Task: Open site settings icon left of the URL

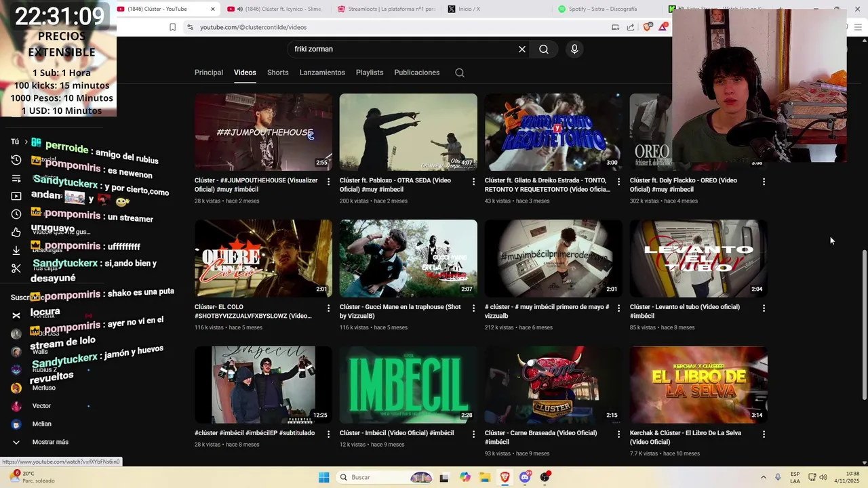Action: tap(190, 27)
